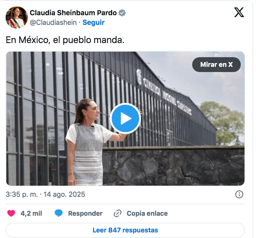Open the 3:35 p. m. timestamp link
256x238 pixels.
pos(22,195)
